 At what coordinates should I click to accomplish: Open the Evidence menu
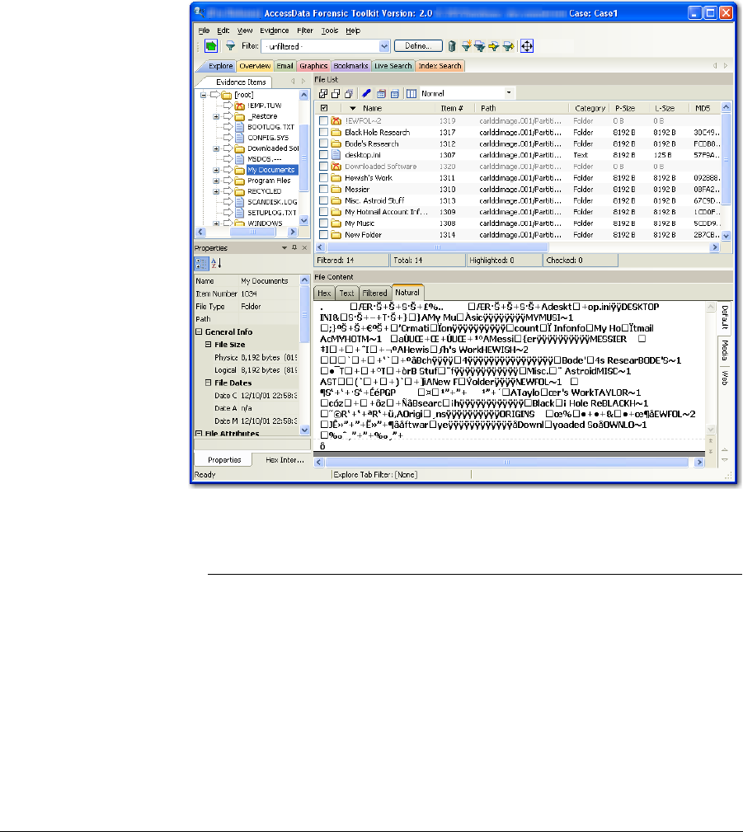point(275,31)
